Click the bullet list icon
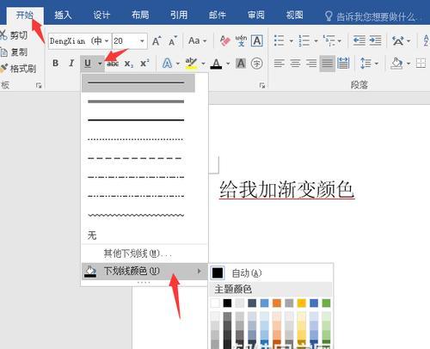This screenshot has width=430, height=349. [279, 40]
